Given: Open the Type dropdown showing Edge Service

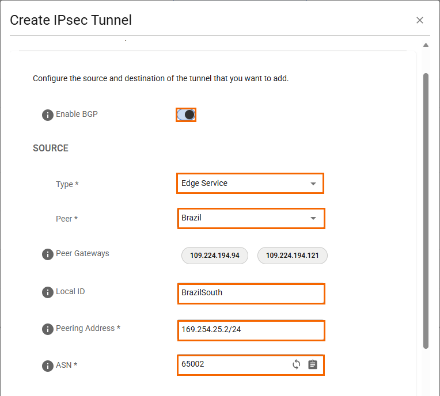Looking at the screenshot, I should tap(249, 184).
